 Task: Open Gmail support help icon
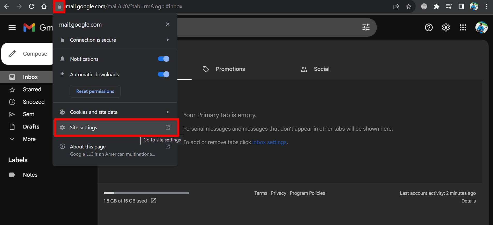[429, 27]
